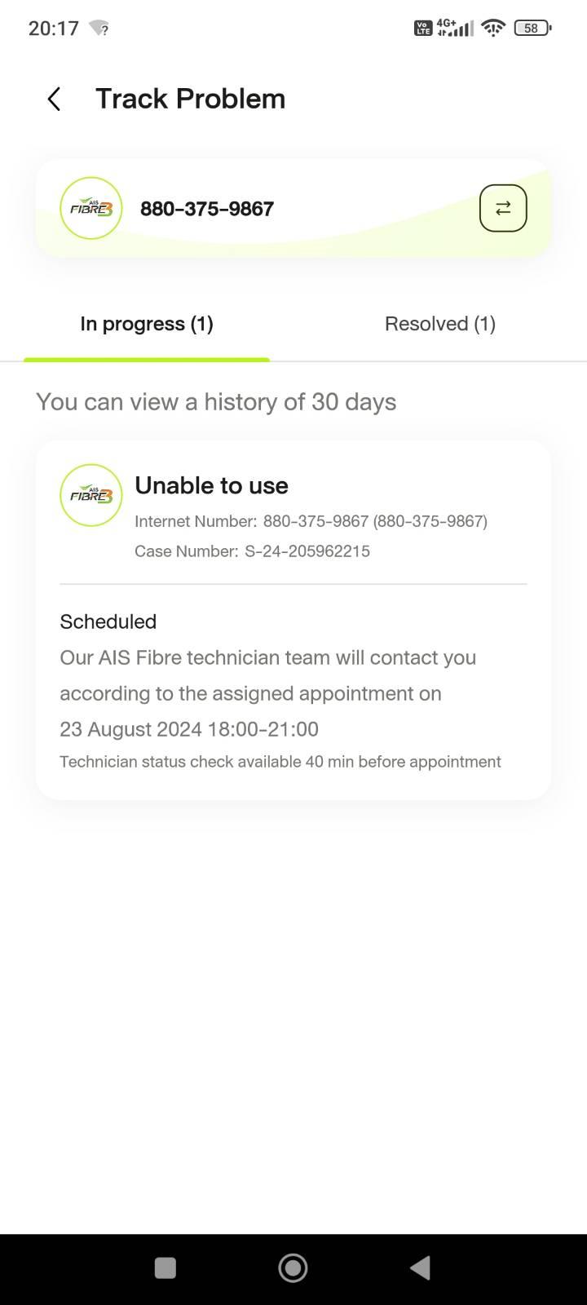Tap the back arrow beside Track Problem
Screen dimensions: 587x1305
pos(54,100)
